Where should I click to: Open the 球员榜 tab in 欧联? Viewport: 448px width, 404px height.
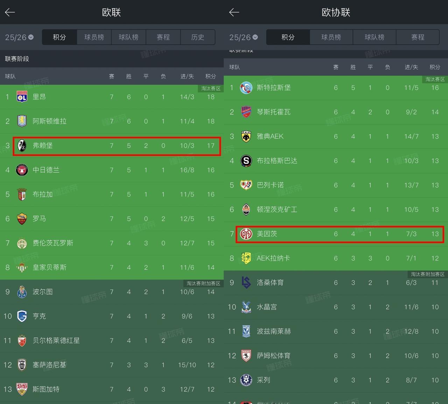click(94, 37)
